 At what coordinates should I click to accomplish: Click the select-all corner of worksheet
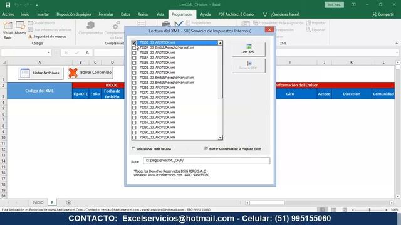coord(4,62)
